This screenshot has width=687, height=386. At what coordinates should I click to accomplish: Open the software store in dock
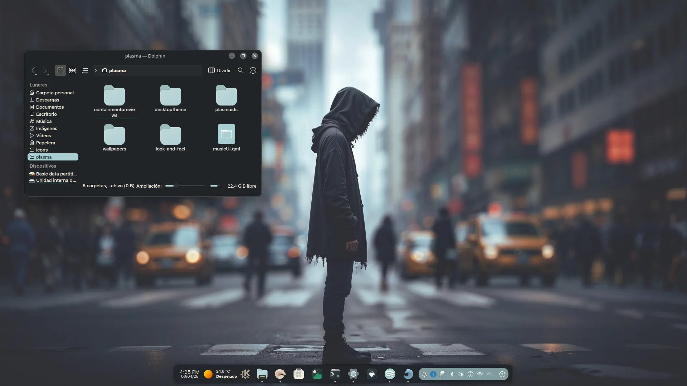tap(299, 374)
